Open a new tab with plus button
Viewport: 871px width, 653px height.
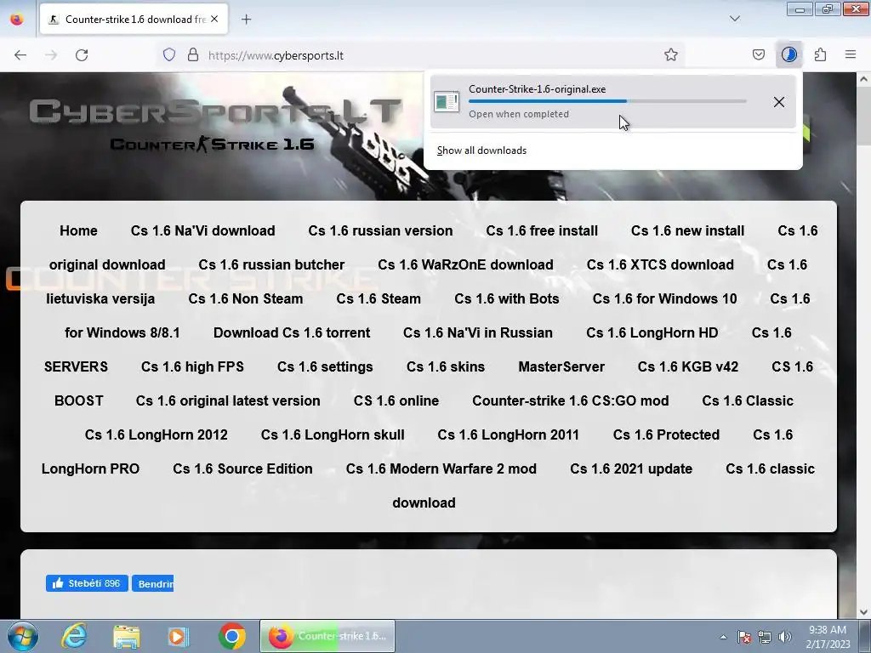click(x=246, y=20)
